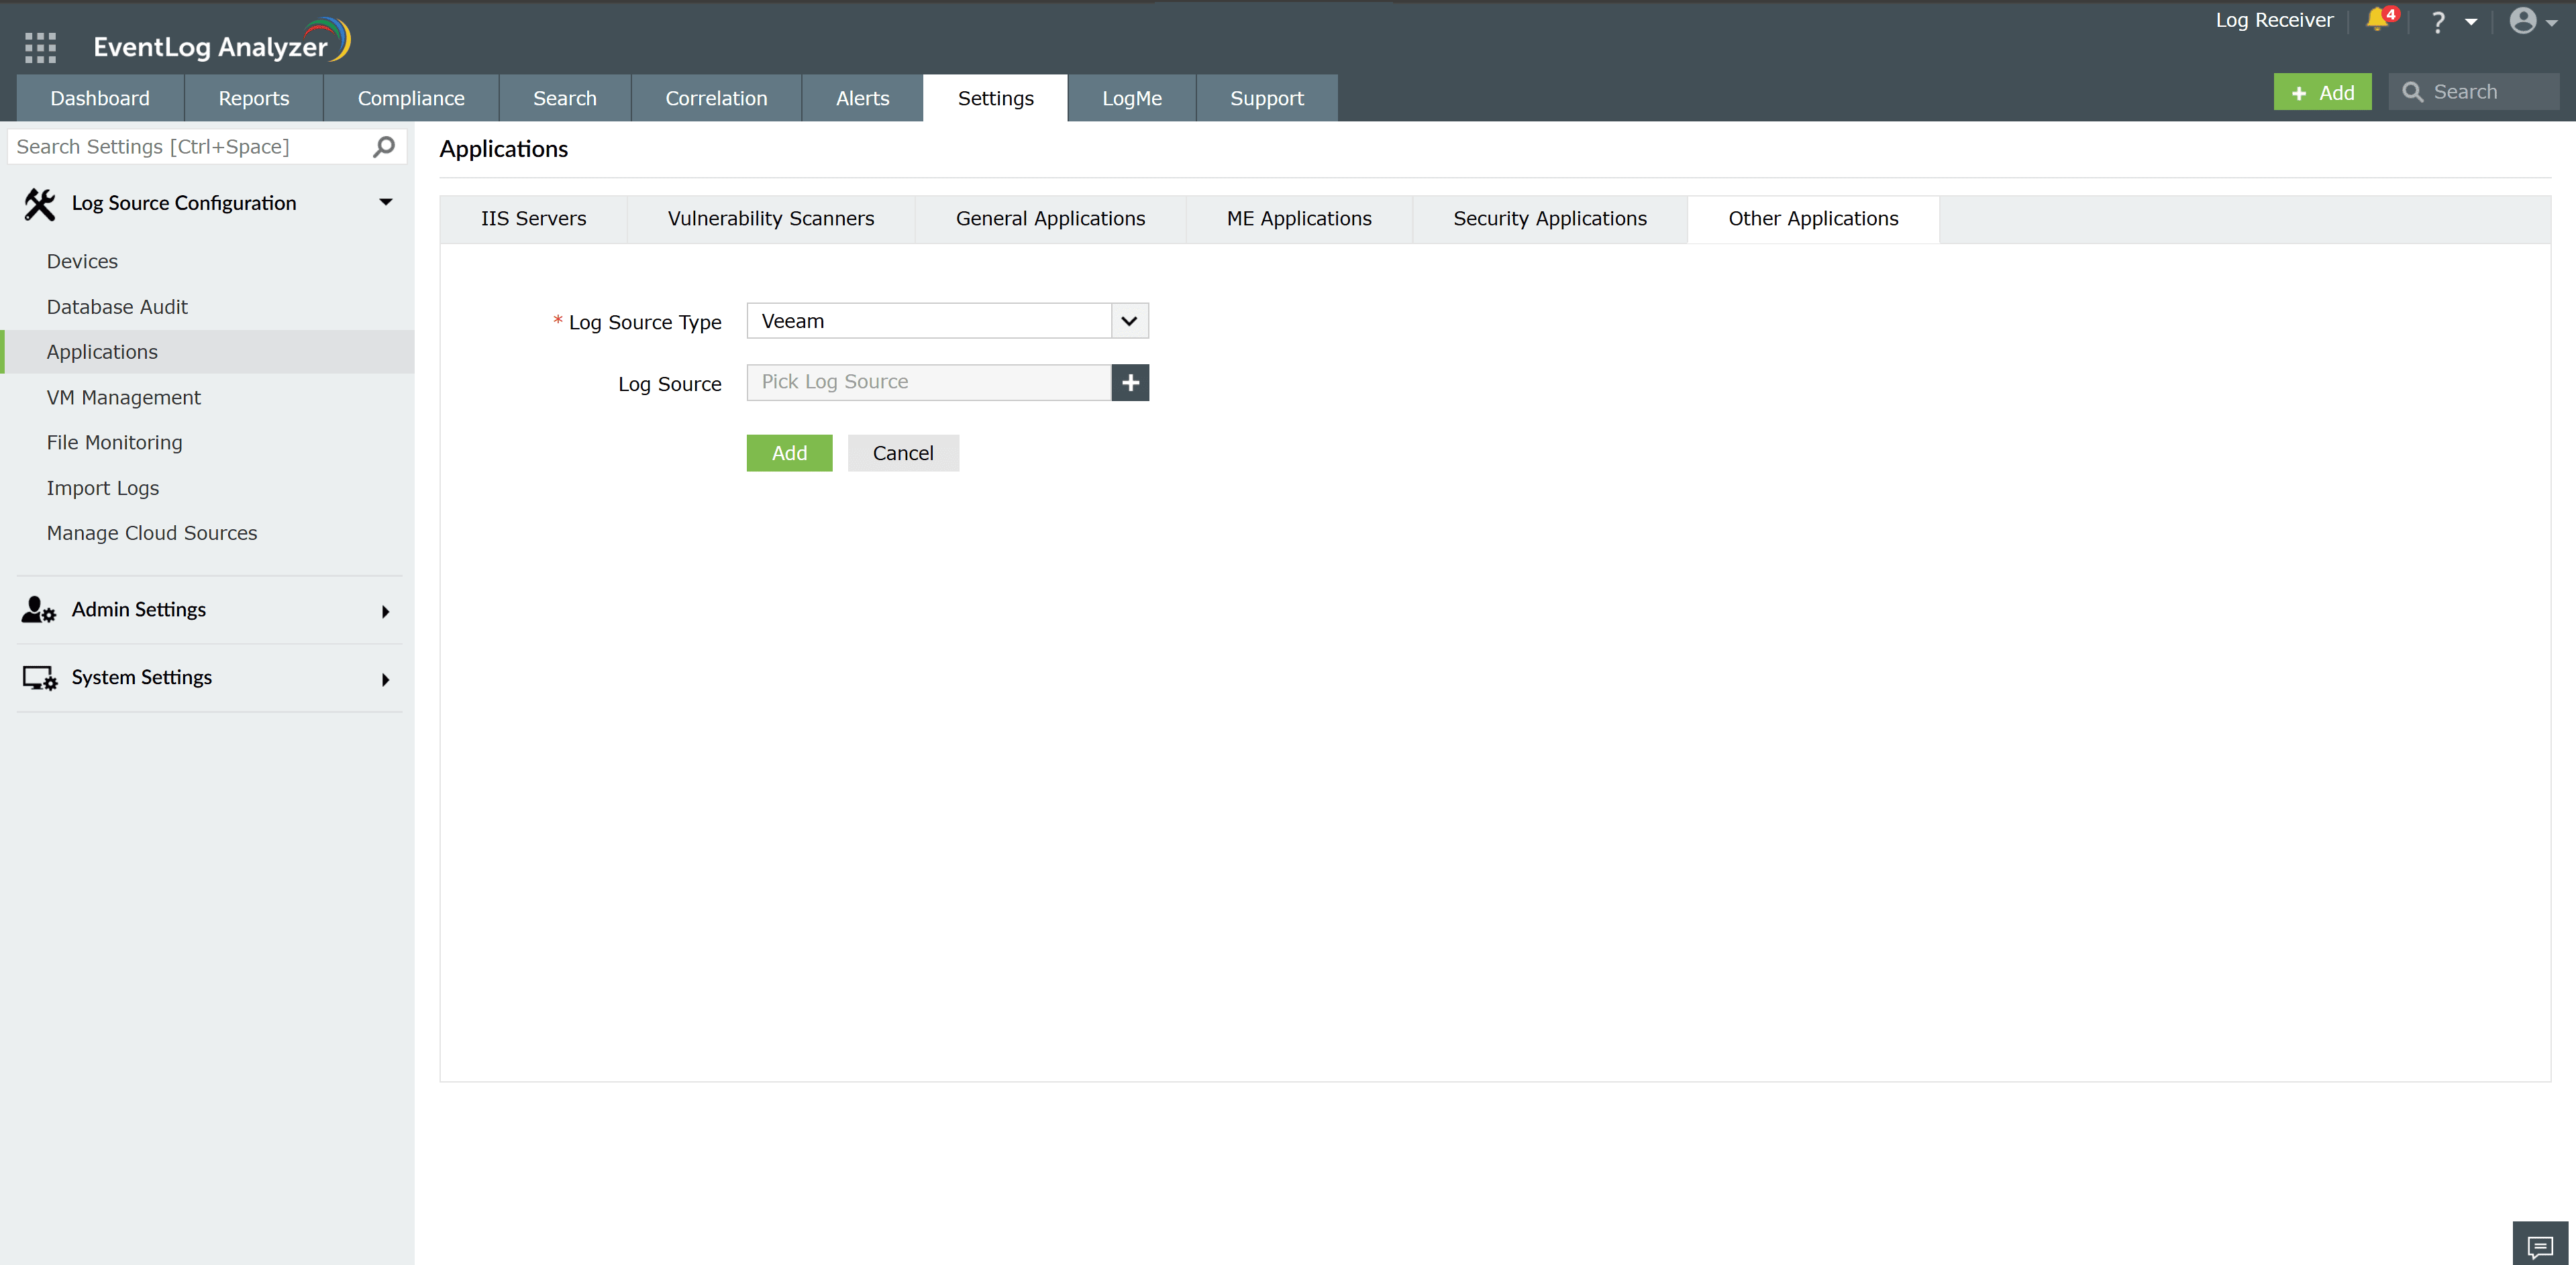Collapse the Log Source Configuration section
The width and height of the screenshot is (2576, 1265).
tap(386, 203)
